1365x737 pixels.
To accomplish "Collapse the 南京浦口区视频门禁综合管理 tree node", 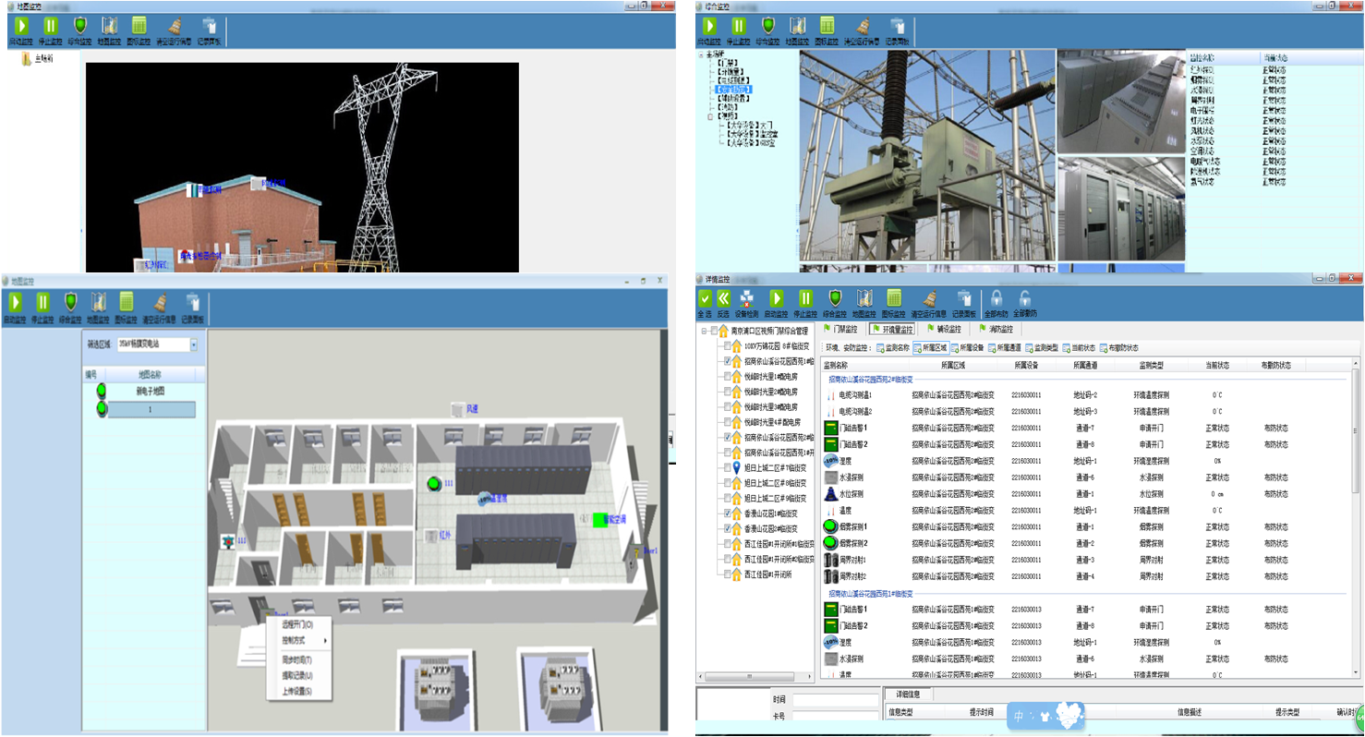I will click(703, 331).
